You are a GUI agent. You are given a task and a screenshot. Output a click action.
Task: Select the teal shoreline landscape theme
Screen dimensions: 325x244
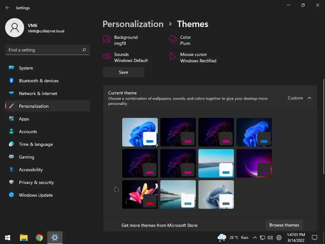click(178, 194)
